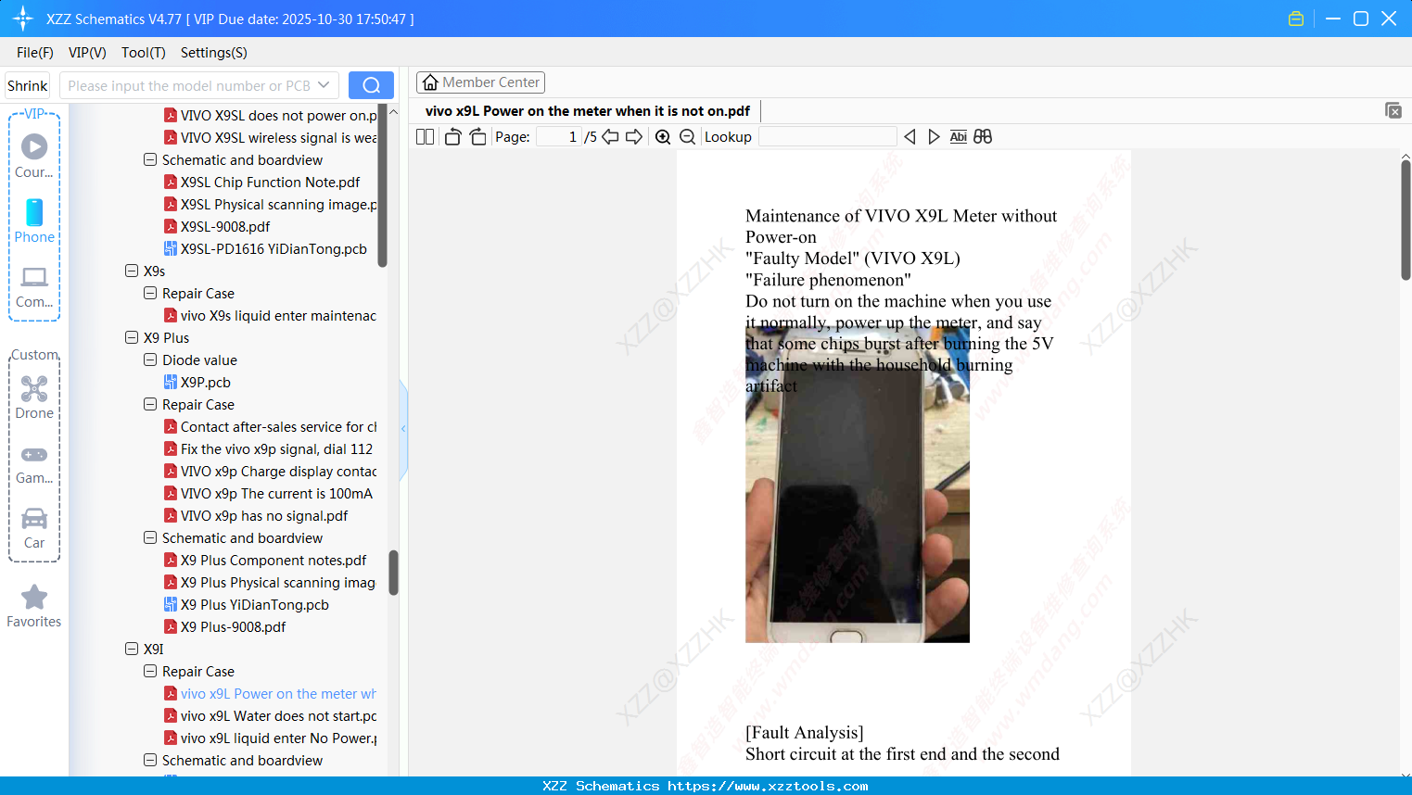Rotate the PDF page counterclockwise
This screenshot has height=795, width=1412.
click(x=452, y=136)
